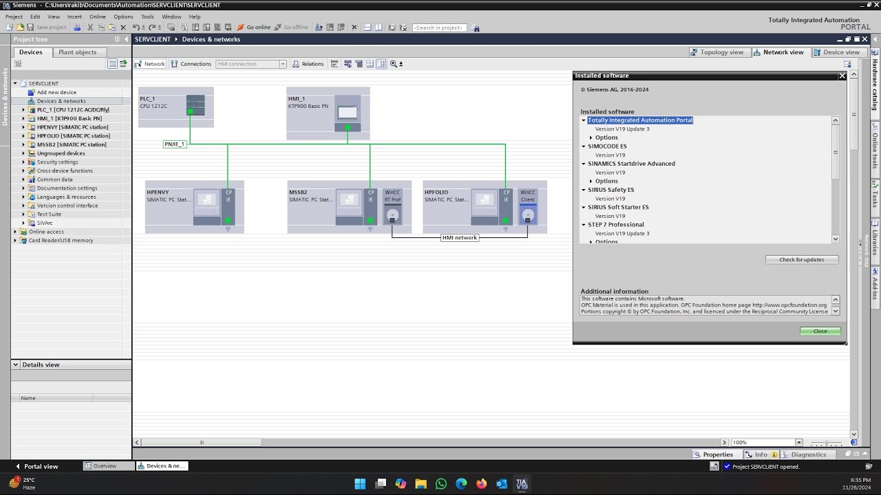Viewport: 881px width, 495px height.
Task: Toggle the Network mode button
Action: point(150,64)
